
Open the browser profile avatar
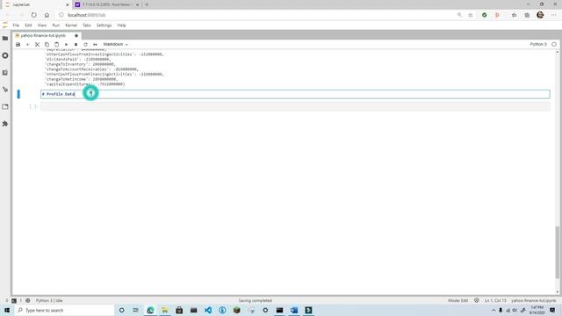click(541, 15)
